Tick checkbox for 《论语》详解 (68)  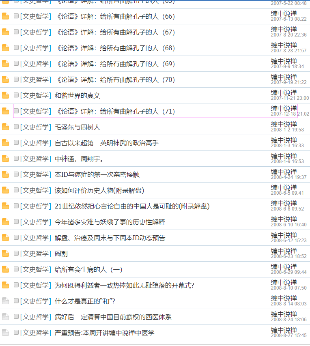(16, 47)
